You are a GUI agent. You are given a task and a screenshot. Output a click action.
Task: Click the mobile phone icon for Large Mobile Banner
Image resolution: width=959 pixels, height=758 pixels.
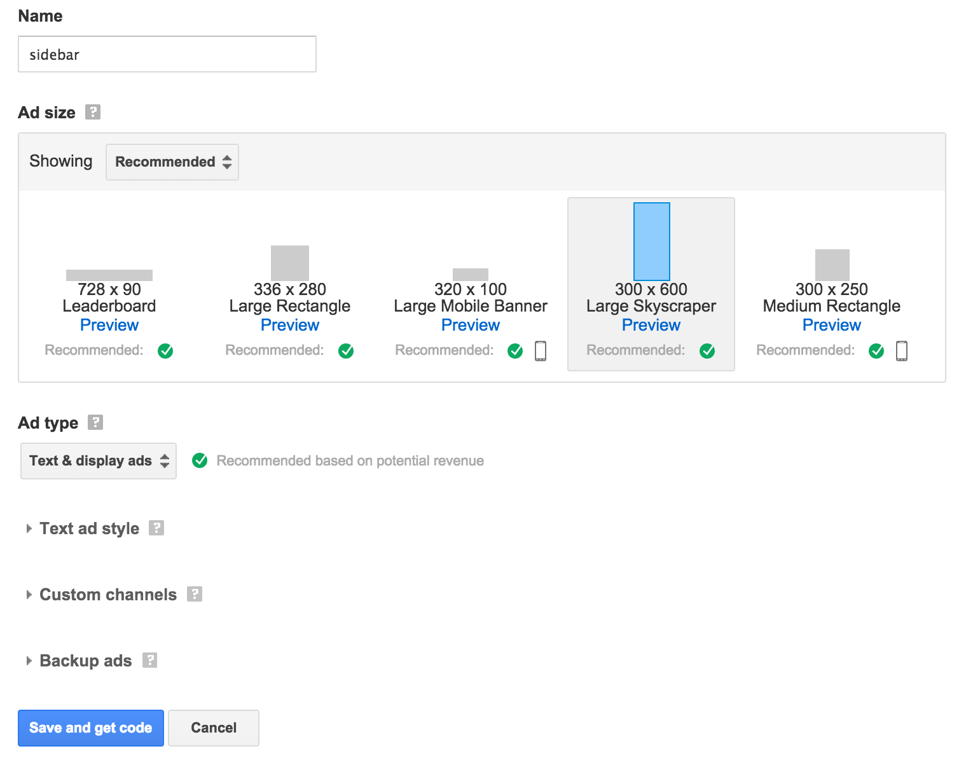click(541, 351)
